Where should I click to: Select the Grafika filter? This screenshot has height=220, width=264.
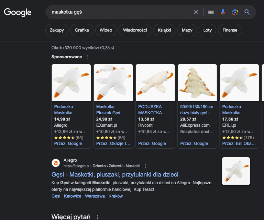click(82, 30)
